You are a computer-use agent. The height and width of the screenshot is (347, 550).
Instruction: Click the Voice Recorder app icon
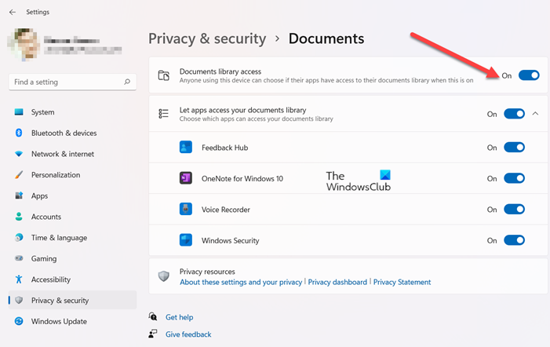pos(186,210)
